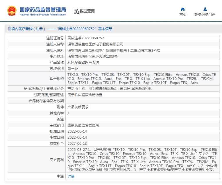Click the product name 彩色多普勒超声系统
The width and height of the screenshot is (222, 185).
point(83,62)
